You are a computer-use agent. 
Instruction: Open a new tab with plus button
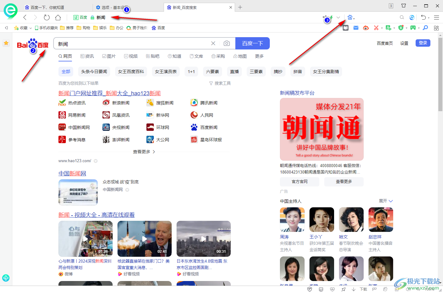pos(240,7)
